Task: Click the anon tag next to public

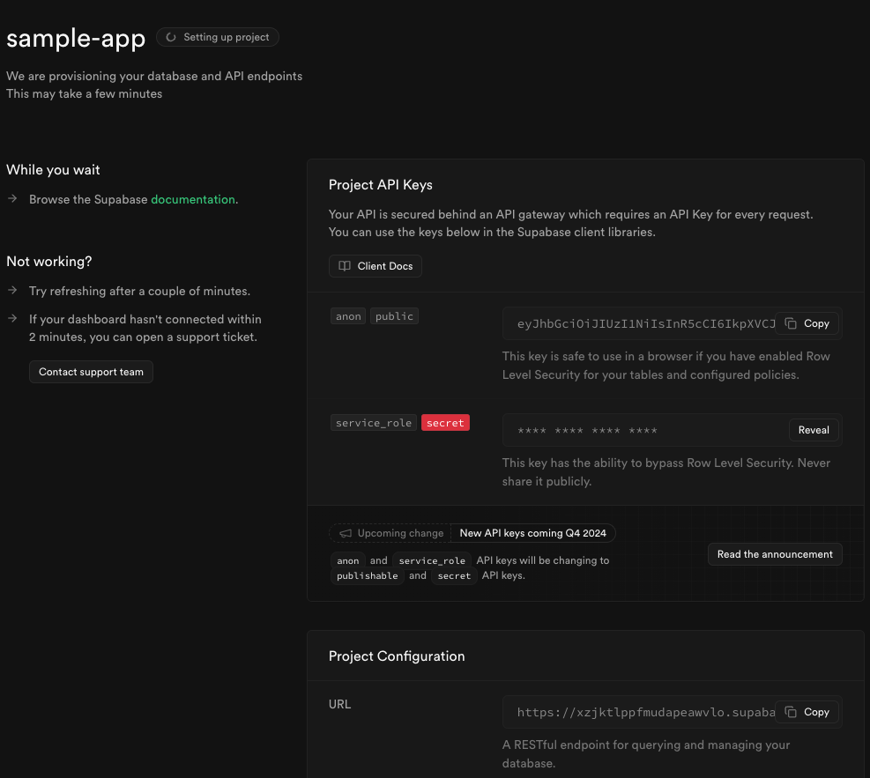Action: (x=348, y=316)
